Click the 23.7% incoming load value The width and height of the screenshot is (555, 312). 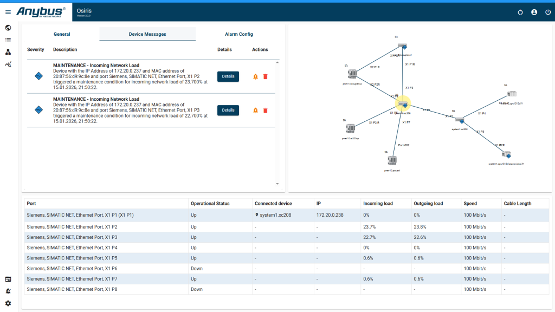(370, 227)
